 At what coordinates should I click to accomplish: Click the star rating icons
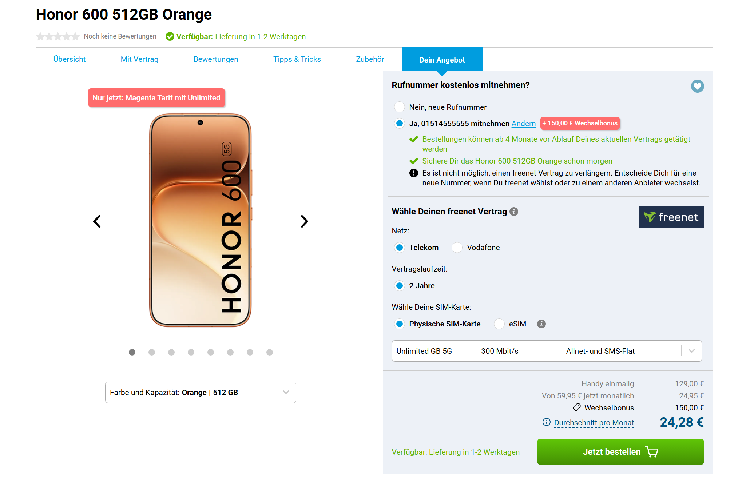pyautogui.click(x=58, y=36)
